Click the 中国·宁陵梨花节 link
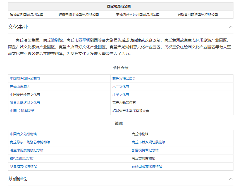Screen dimensions: 241x191 point(22,111)
